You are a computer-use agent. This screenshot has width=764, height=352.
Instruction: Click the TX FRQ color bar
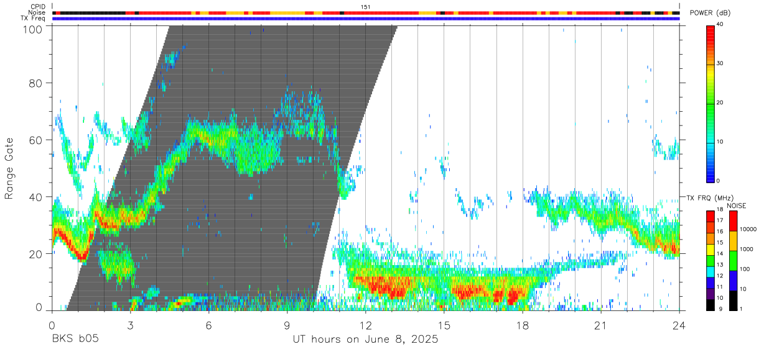pos(710,261)
